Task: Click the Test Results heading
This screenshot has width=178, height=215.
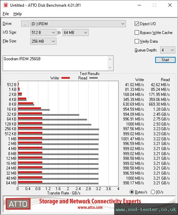Action: 90,74
